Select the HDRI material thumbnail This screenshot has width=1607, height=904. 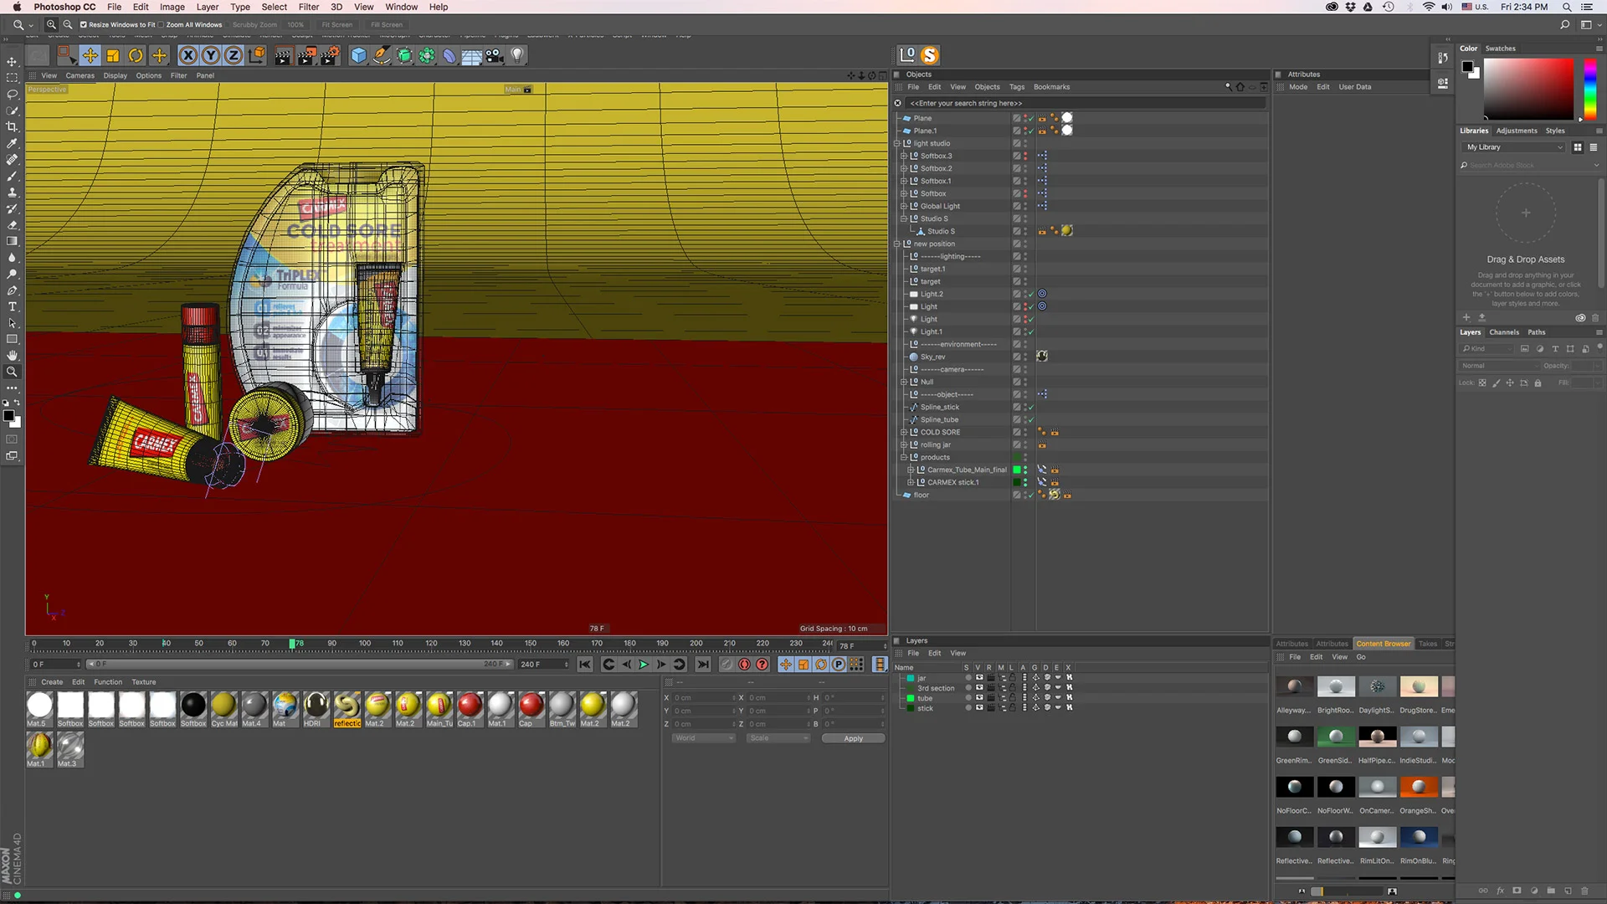click(316, 706)
